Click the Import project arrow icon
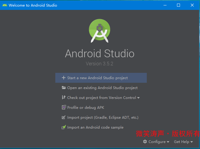The image size is (200, 149). [63, 117]
